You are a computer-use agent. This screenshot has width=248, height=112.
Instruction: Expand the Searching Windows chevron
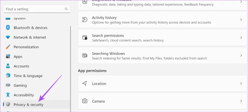click(241, 55)
